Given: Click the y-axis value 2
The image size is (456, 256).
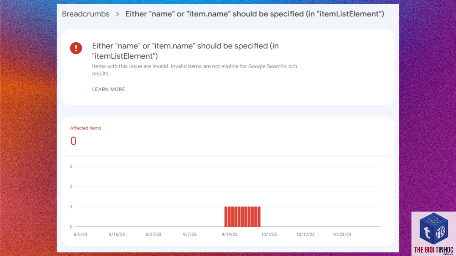Looking at the screenshot, I should point(71,187).
